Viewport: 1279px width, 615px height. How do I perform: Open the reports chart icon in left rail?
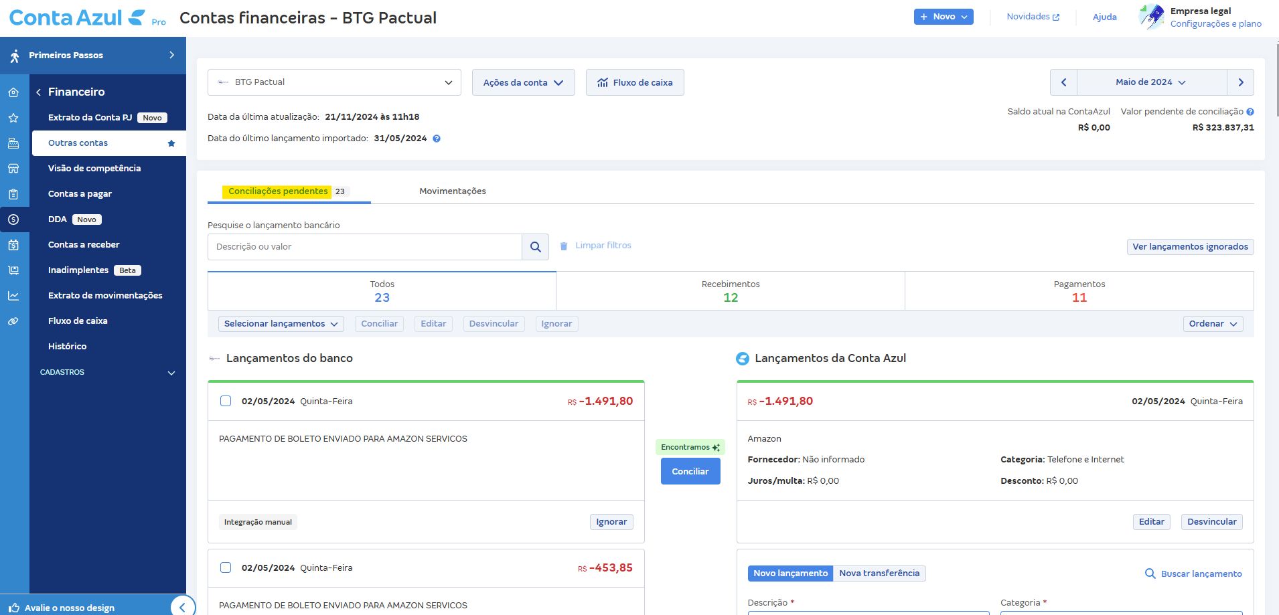pos(13,296)
